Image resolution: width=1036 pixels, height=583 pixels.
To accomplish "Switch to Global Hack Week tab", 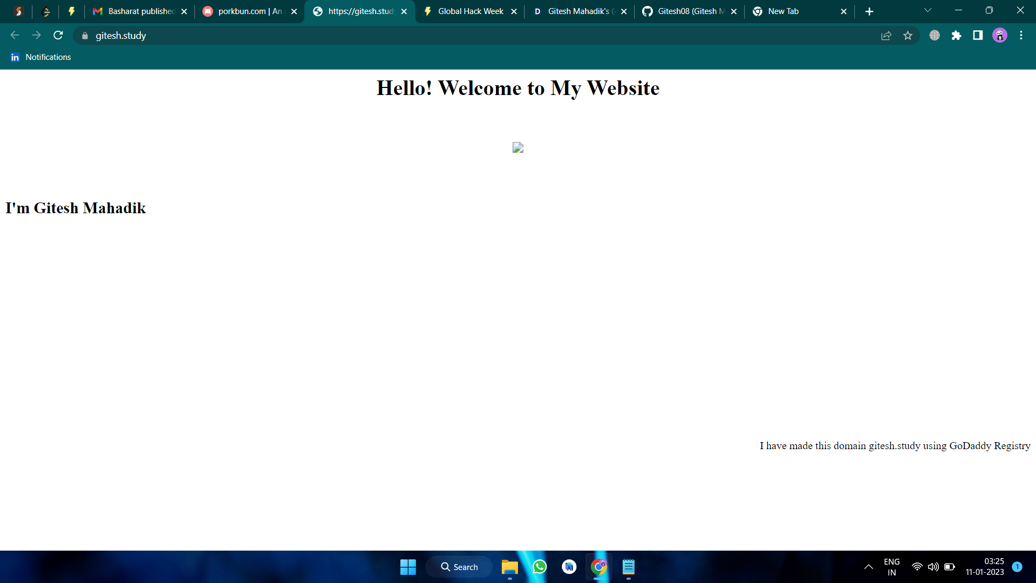I will pyautogui.click(x=469, y=11).
